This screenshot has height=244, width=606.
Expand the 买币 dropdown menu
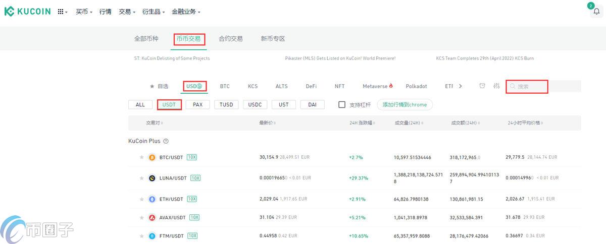click(84, 12)
